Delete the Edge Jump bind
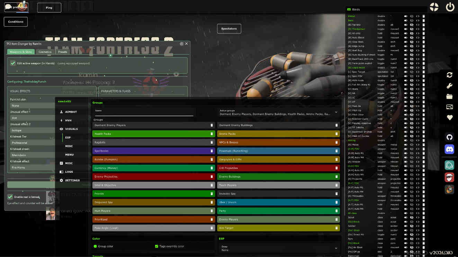 [x=423, y=46]
